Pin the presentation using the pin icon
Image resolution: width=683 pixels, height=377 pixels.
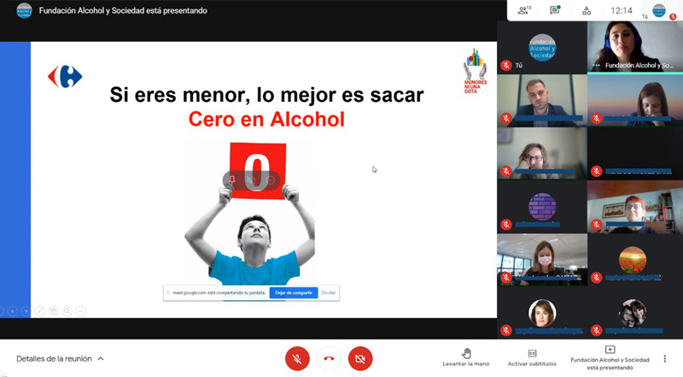click(x=232, y=180)
